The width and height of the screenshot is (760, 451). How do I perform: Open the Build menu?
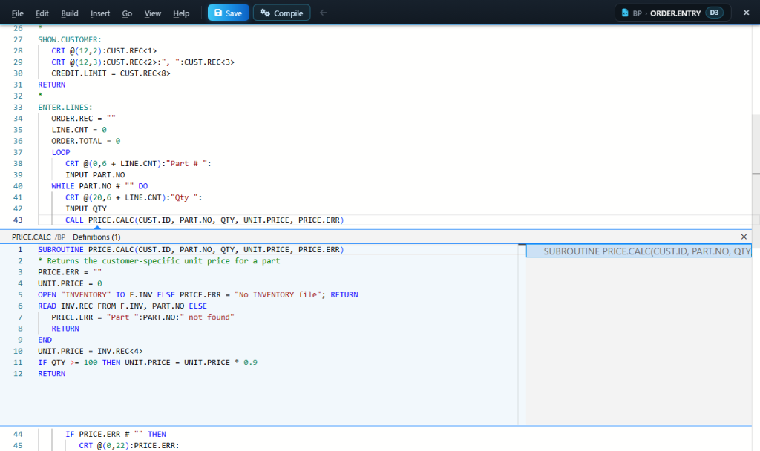click(x=69, y=13)
